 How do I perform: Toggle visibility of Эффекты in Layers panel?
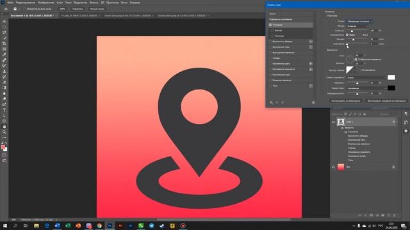pyautogui.click(x=342, y=128)
